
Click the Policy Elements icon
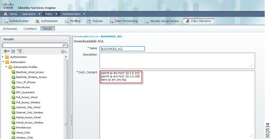(188, 21)
